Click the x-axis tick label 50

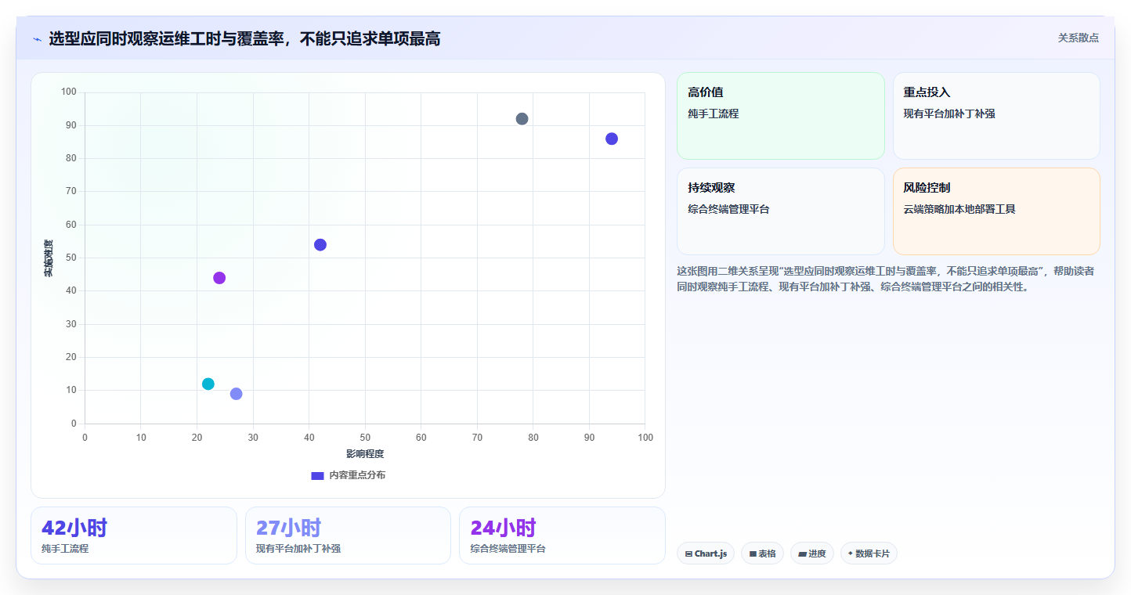pyautogui.click(x=365, y=437)
